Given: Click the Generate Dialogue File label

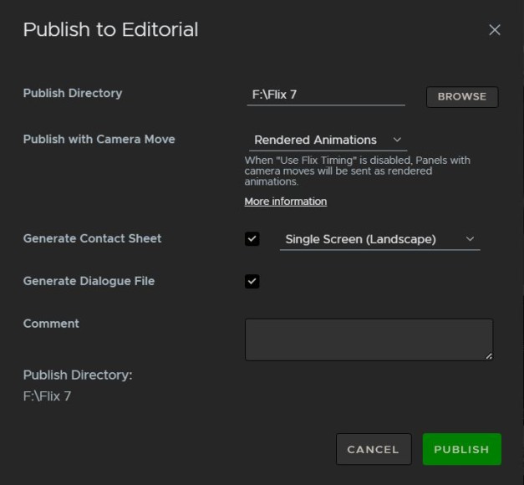Looking at the screenshot, I should [x=89, y=281].
